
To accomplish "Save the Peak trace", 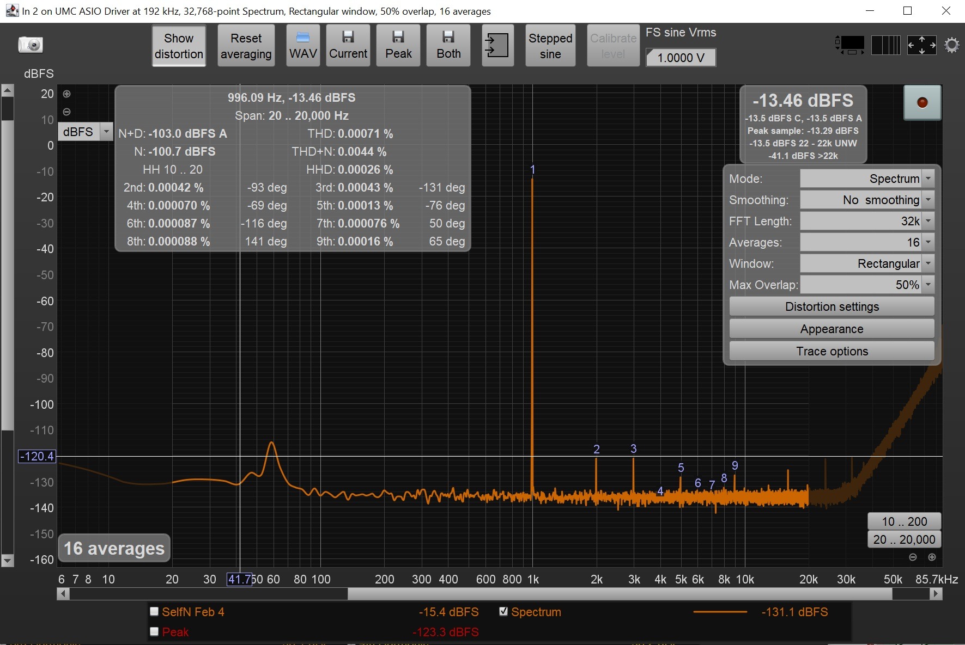I will [398, 45].
